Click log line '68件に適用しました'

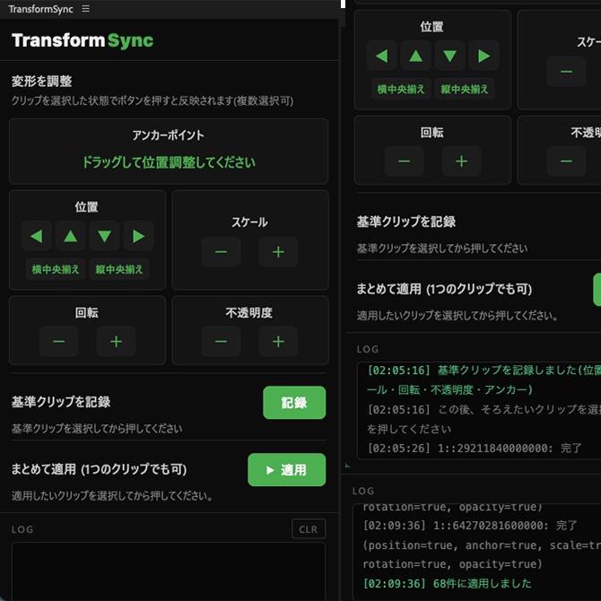(x=448, y=583)
